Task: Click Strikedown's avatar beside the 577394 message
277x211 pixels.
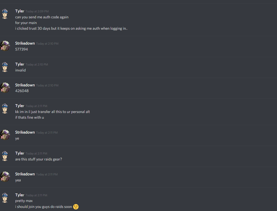Action: (5, 46)
